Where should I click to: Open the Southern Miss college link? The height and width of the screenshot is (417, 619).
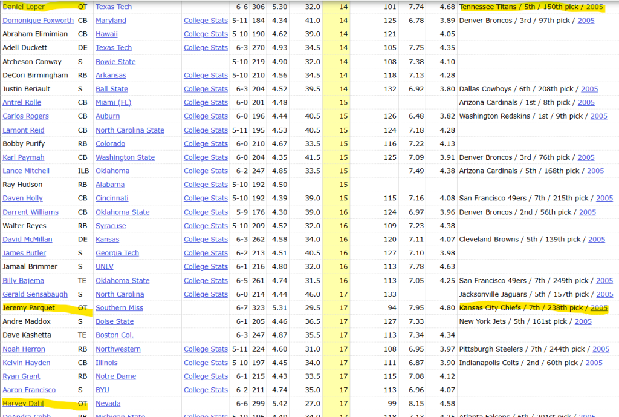tap(119, 308)
